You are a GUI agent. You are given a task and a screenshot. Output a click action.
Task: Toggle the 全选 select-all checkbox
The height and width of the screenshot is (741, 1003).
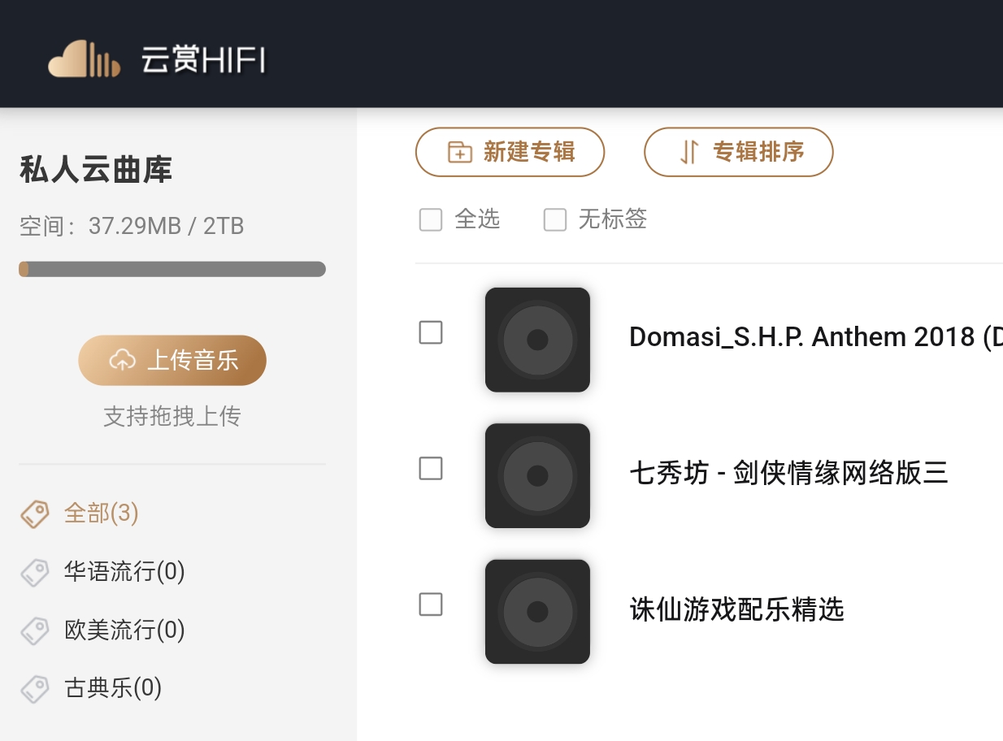431,219
